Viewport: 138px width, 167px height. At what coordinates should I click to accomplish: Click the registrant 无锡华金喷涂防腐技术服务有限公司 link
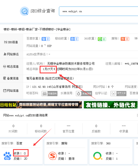pos(71,64)
